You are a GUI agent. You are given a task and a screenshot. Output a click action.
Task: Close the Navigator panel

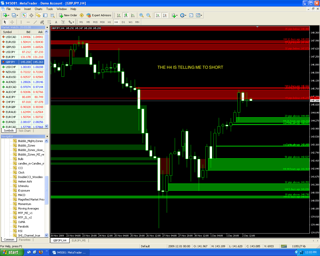47,136
